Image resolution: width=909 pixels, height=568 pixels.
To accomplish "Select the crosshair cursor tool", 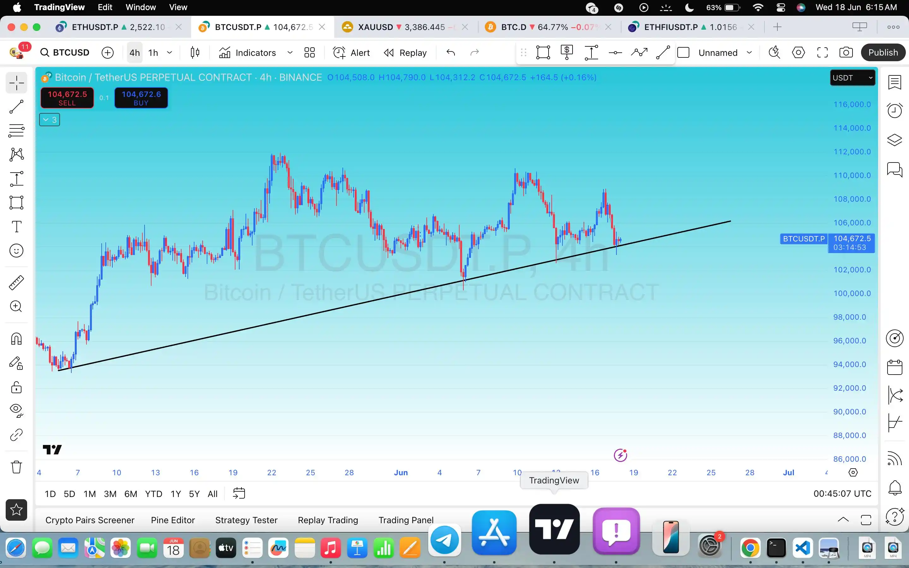I will pos(16,83).
